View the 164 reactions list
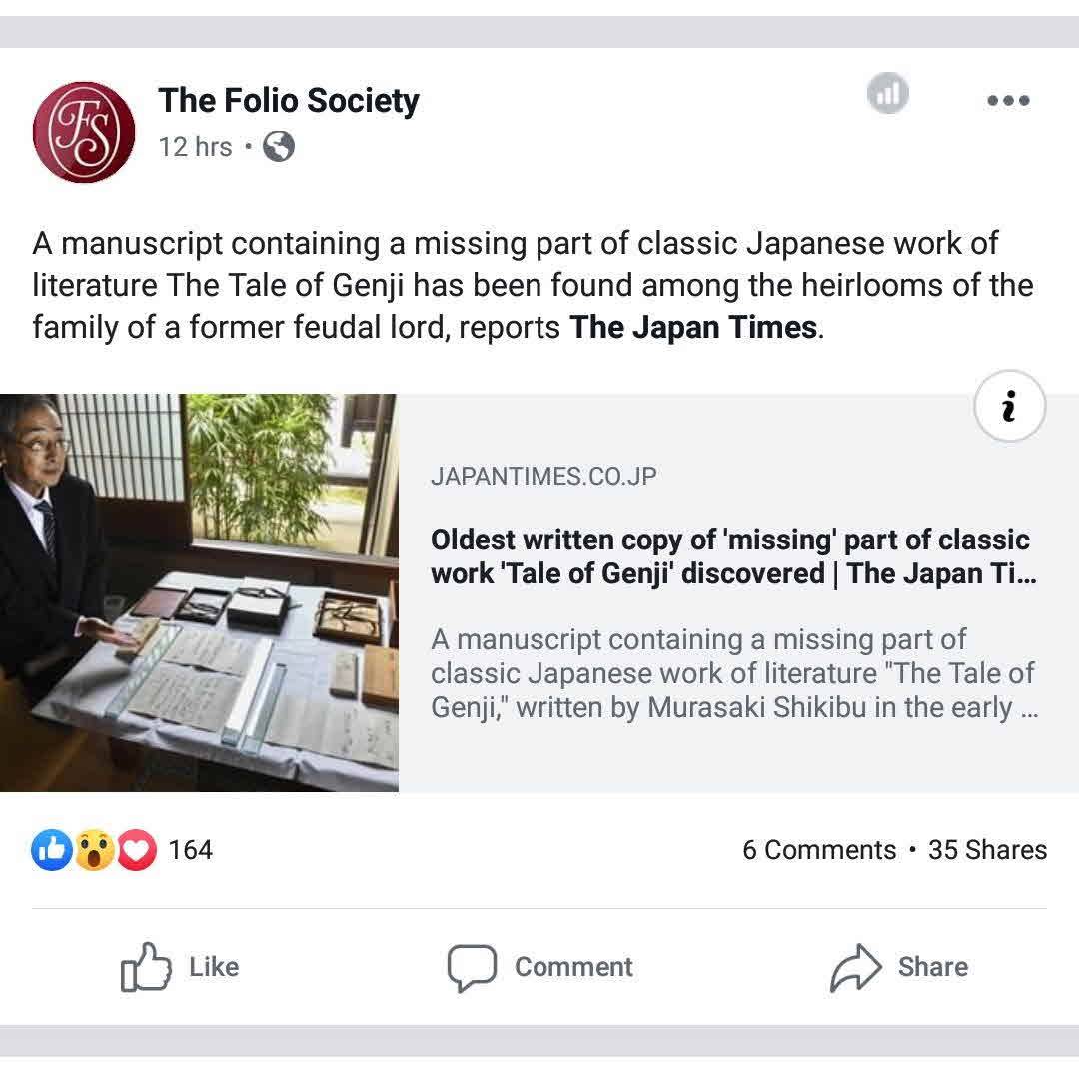 click(191, 850)
